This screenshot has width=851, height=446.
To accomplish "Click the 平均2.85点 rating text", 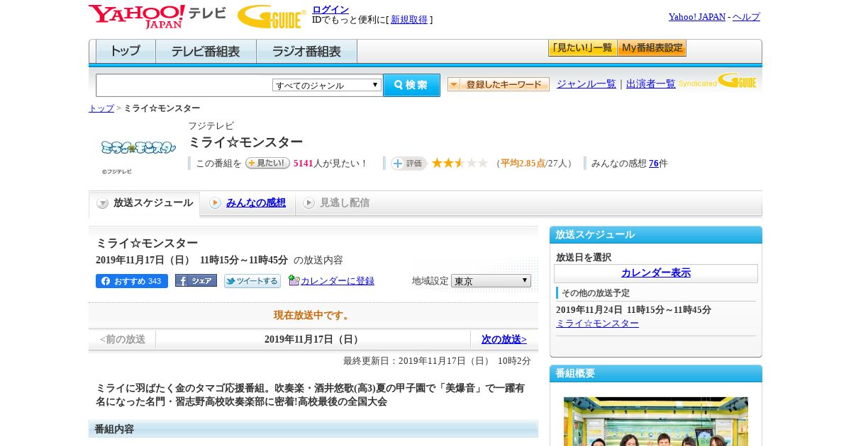I will (523, 164).
